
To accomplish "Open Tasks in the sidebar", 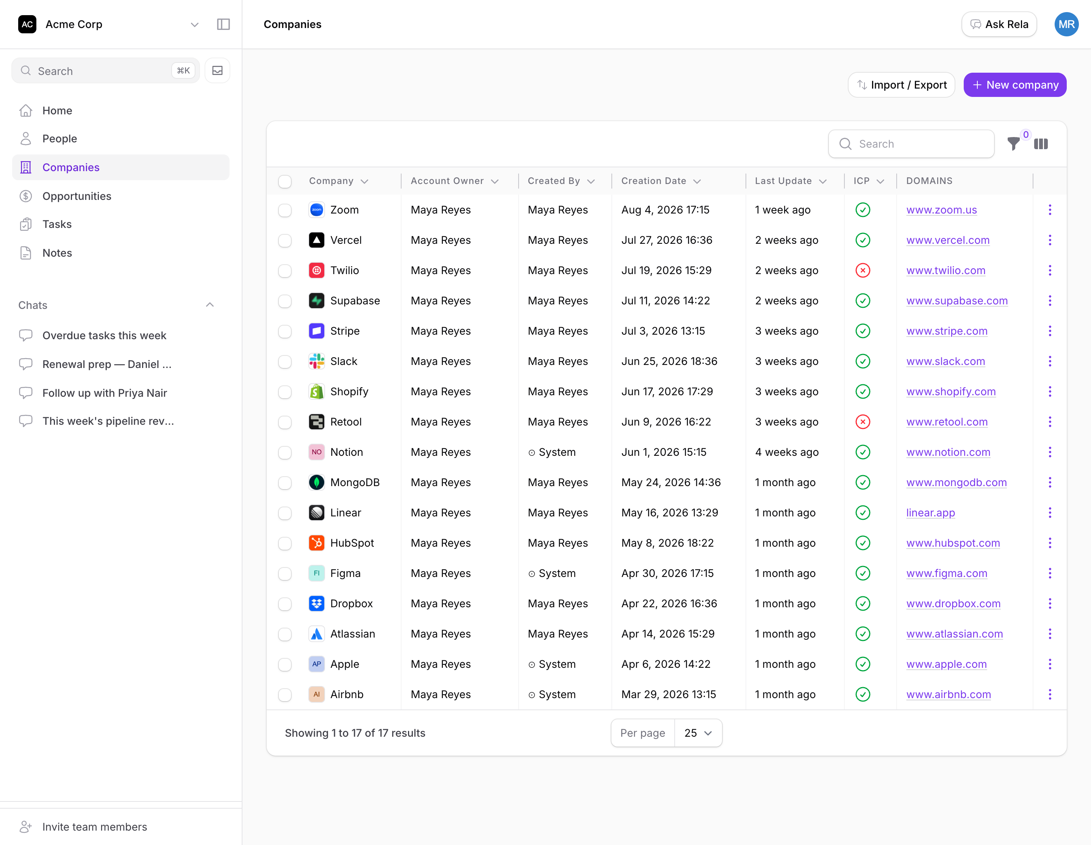I will click(x=120, y=225).
